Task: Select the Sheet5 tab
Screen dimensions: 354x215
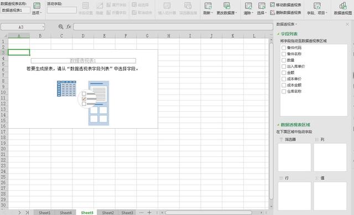Action: pyautogui.click(x=87, y=213)
